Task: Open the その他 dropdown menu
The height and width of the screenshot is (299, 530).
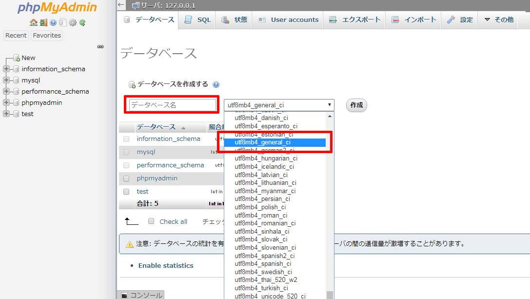Action: click(498, 20)
